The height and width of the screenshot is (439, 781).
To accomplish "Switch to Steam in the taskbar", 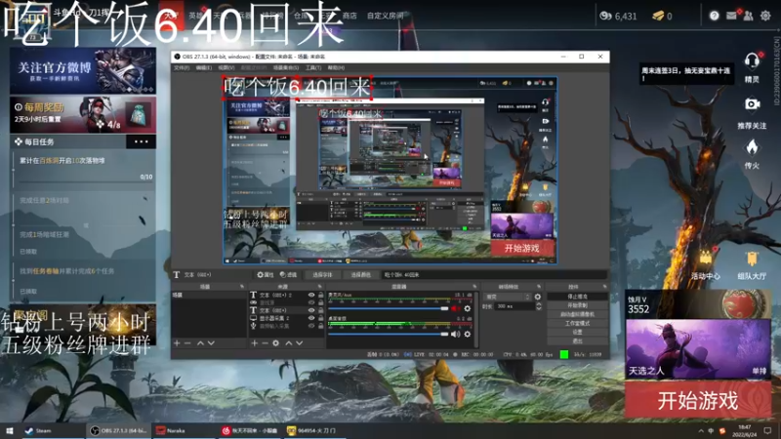I will tap(39, 430).
